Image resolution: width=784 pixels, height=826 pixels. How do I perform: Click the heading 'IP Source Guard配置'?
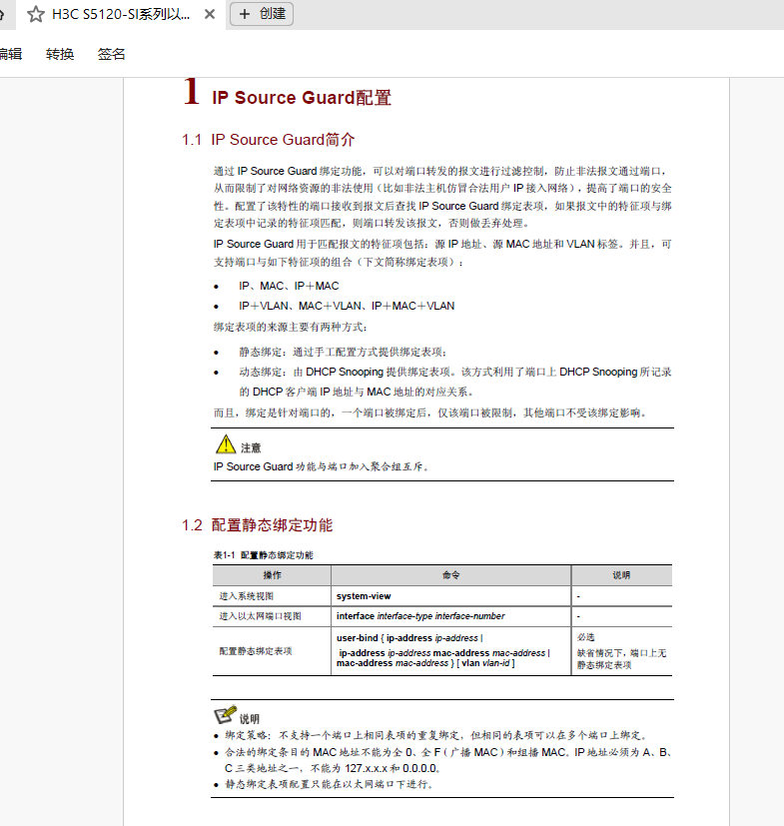click(302, 98)
